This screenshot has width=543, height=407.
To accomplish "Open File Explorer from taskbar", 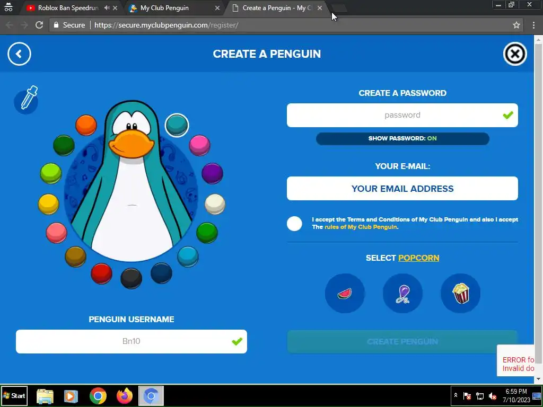I will (45, 396).
